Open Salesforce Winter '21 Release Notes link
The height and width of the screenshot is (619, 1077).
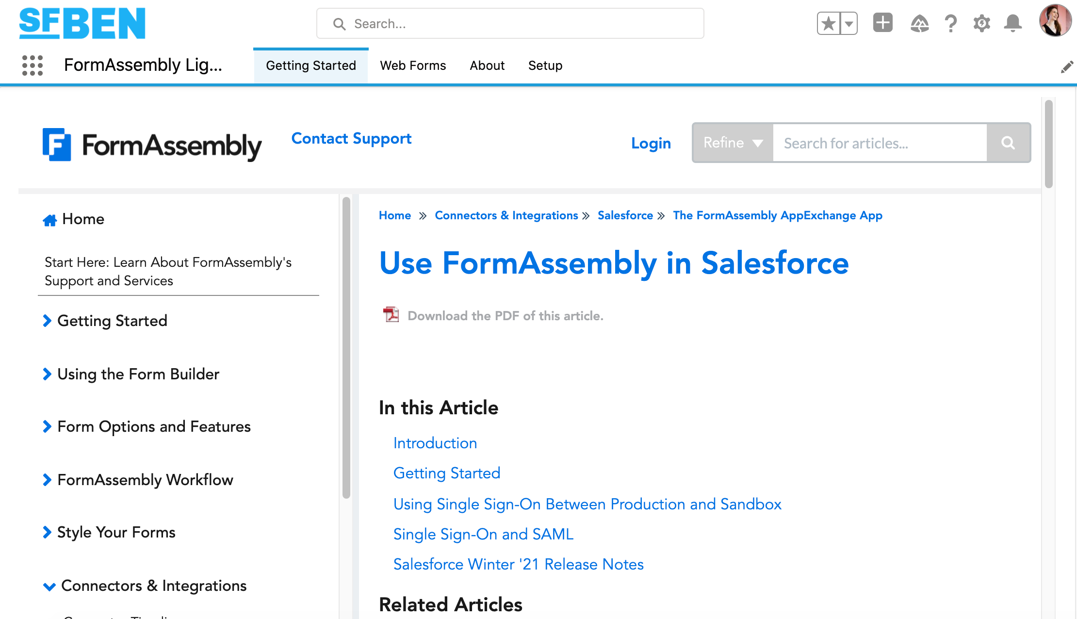[x=519, y=564]
